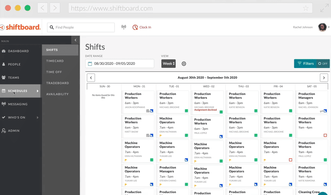This screenshot has width=331, height=195.
Task: Click the calendar icon in date range field
Action: point(90,64)
